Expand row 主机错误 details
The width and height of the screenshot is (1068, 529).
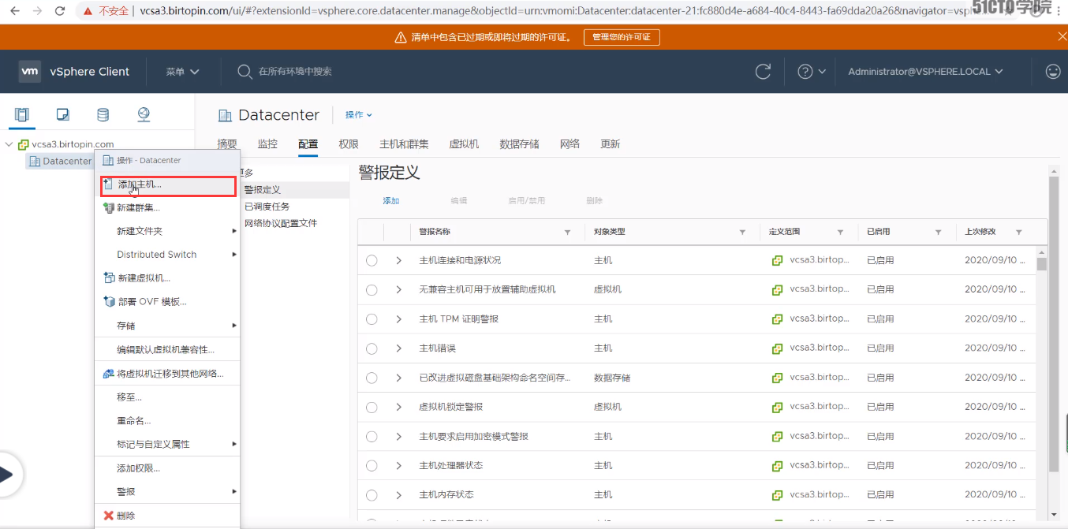pos(398,348)
